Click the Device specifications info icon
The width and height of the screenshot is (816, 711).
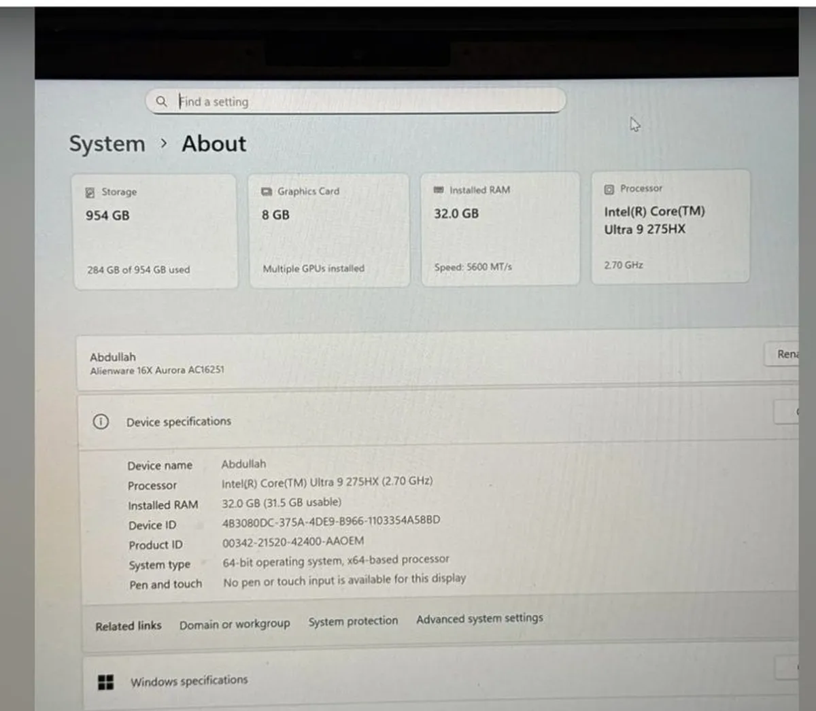101,422
